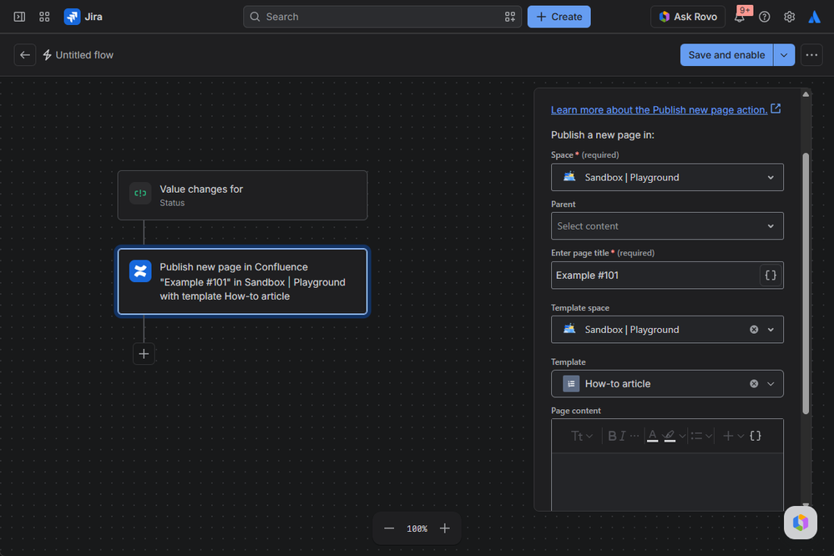
Task: Click Save and enable
Action: point(726,55)
